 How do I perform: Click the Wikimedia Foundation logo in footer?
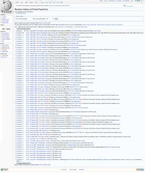pyautogui.click(x=4, y=170)
